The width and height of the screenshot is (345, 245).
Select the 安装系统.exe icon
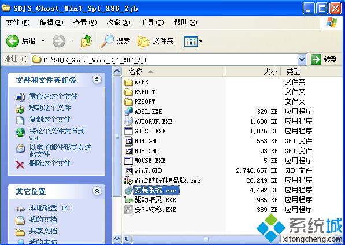[x=128, y=191]
